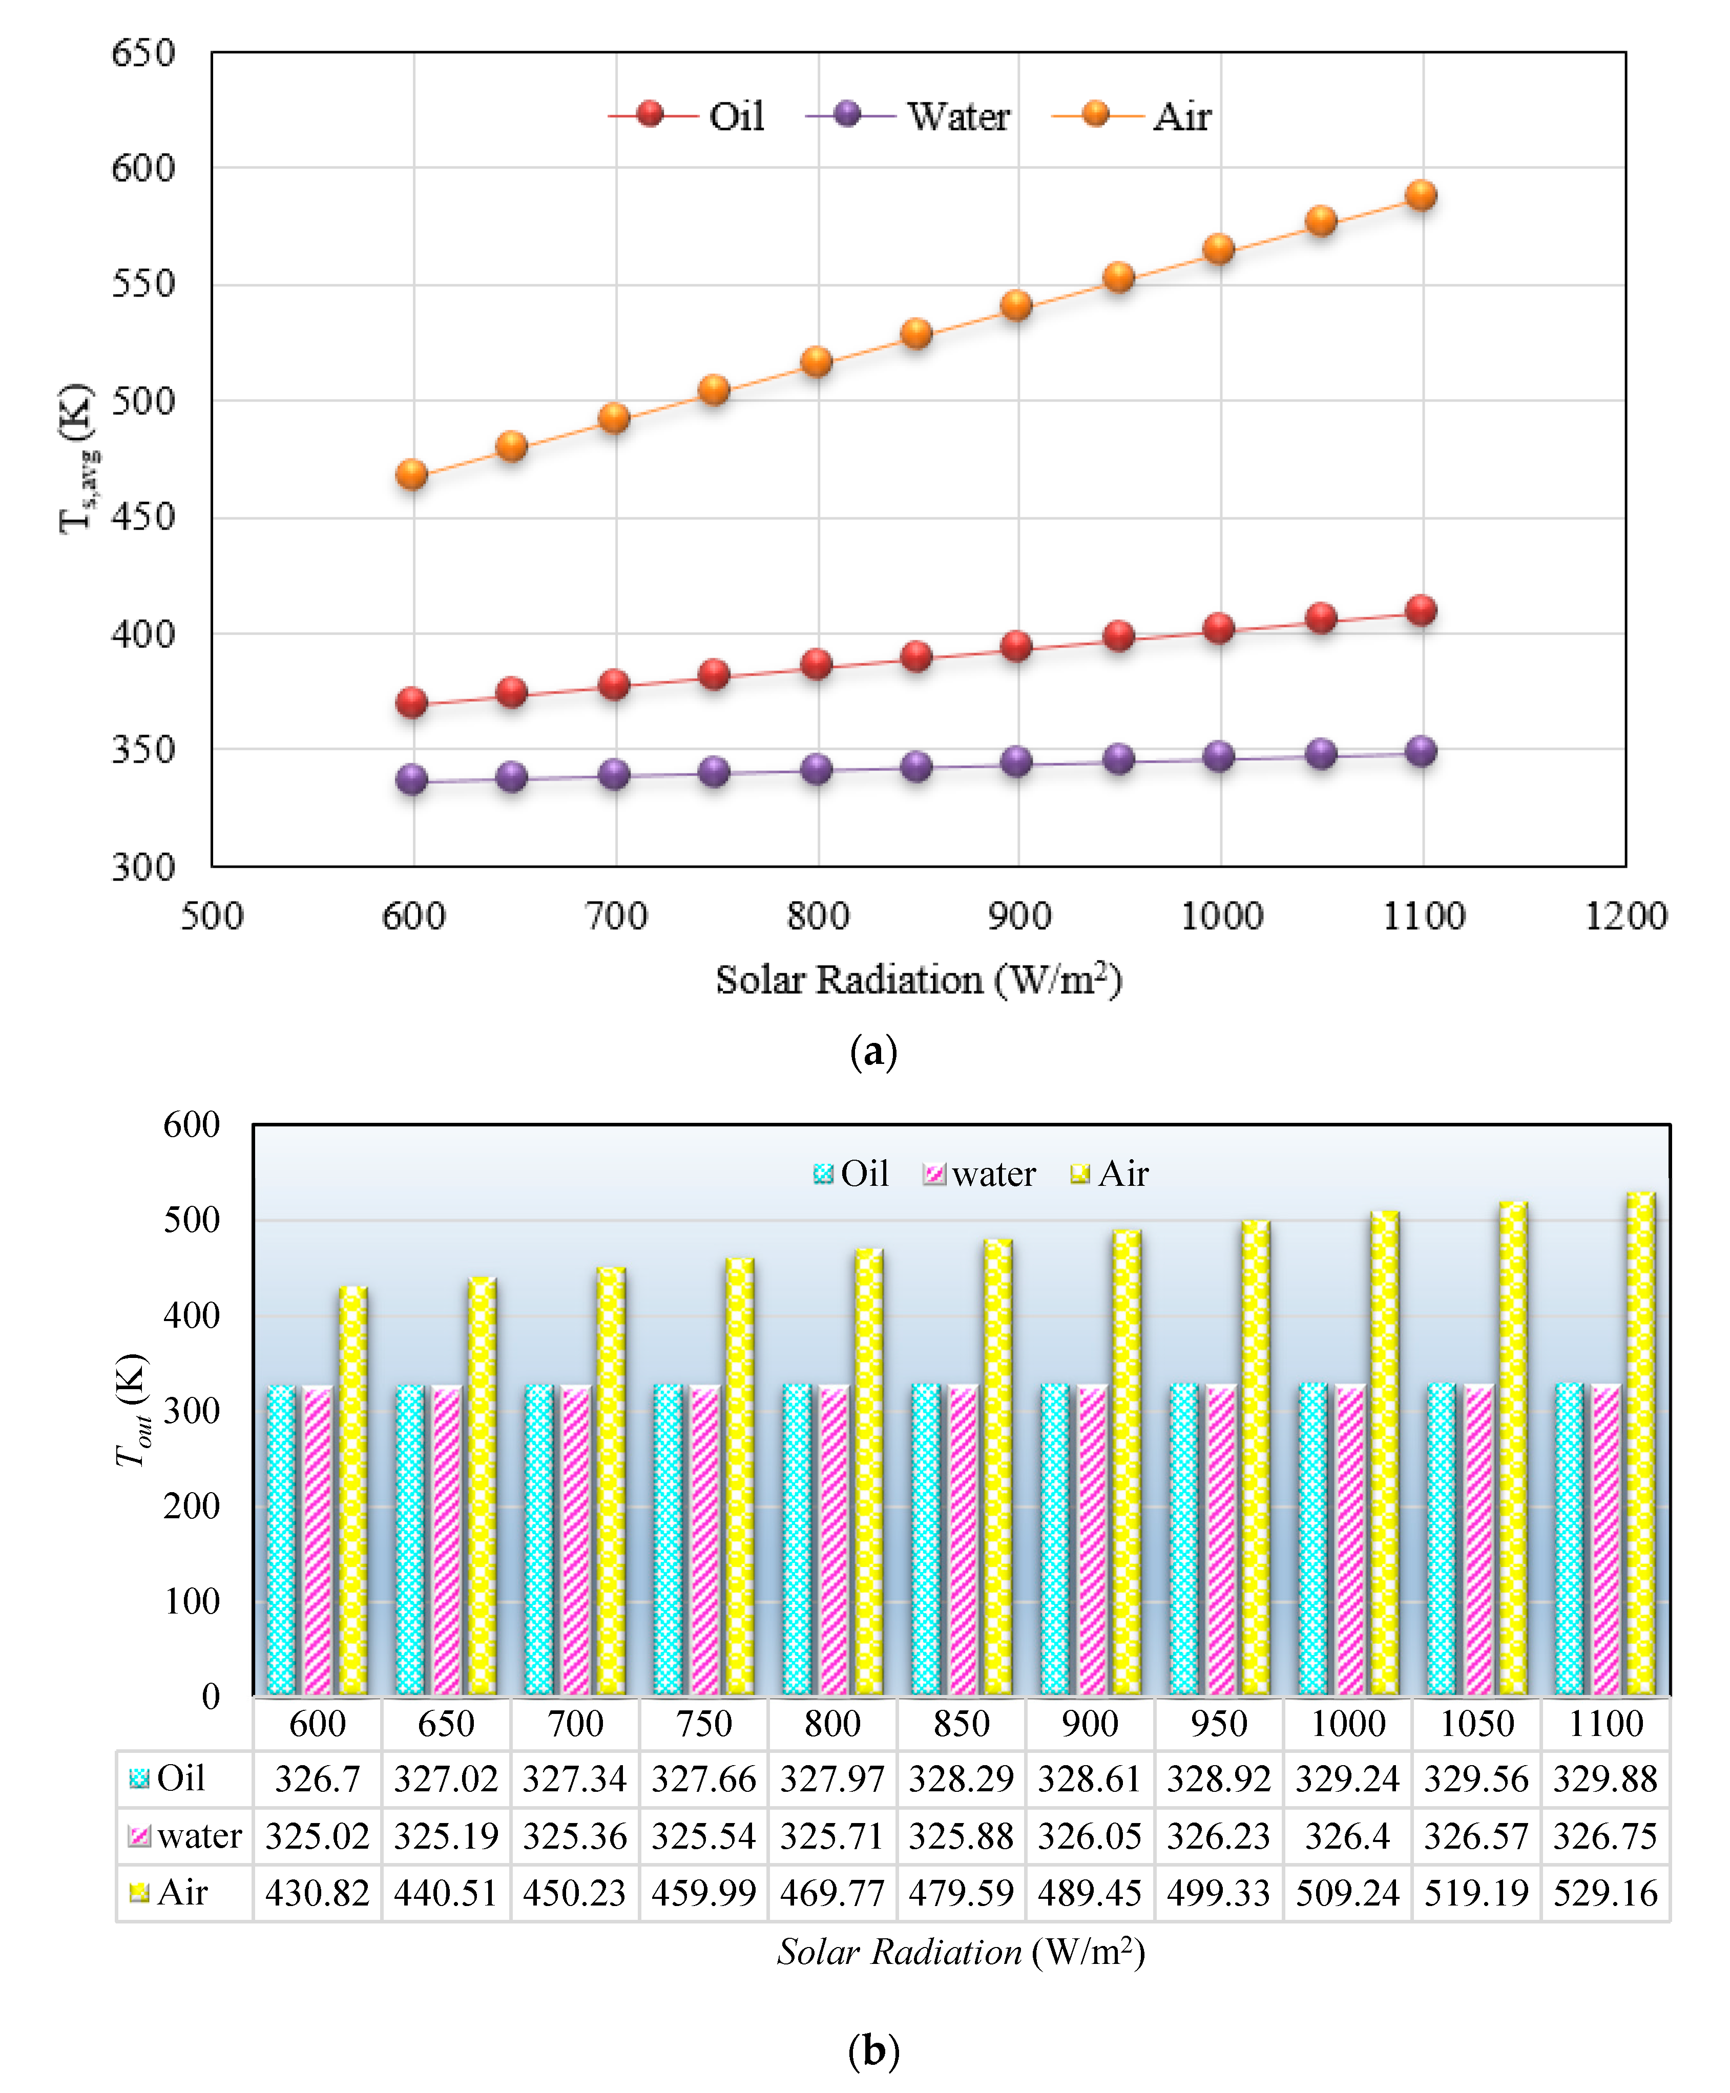This screenshot has height=2093, width=1730.
Task: Click the Oil row icon in the data table
Action: point(139,1778)
